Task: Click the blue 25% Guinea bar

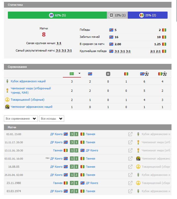Action: coord(148,15)
